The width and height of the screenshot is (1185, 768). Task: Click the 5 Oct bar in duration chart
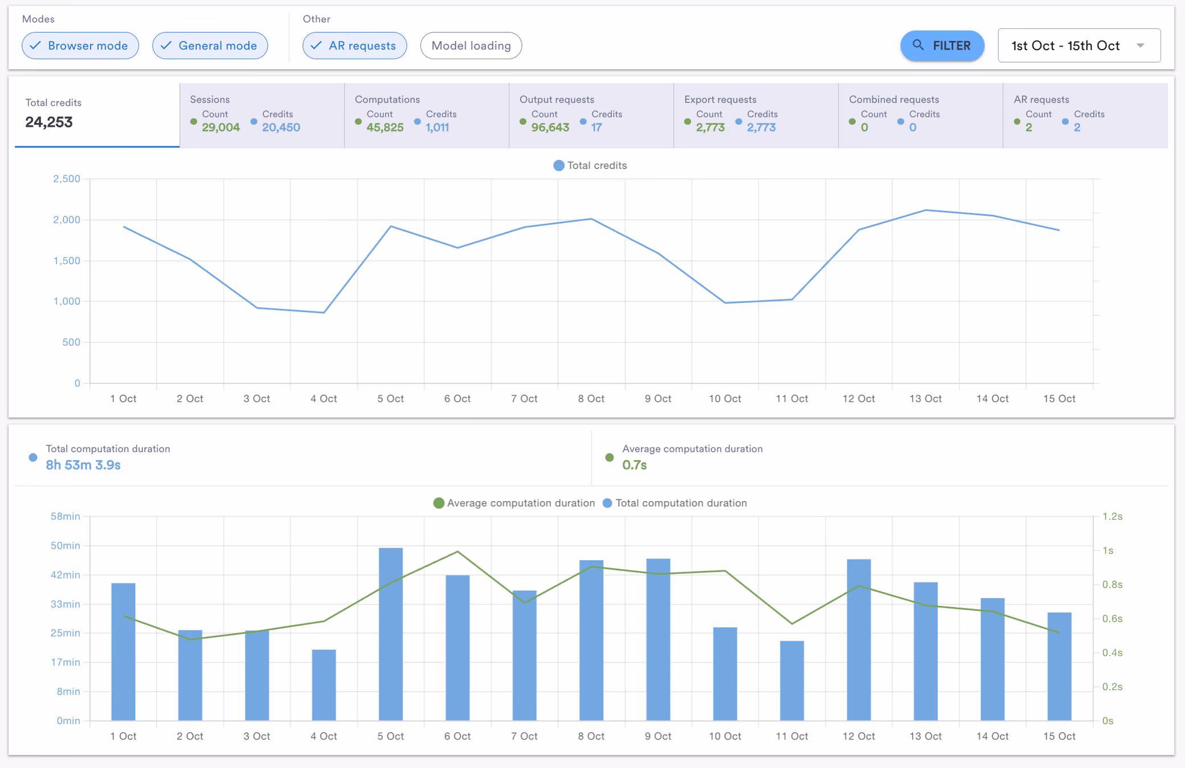pos(391,634)
